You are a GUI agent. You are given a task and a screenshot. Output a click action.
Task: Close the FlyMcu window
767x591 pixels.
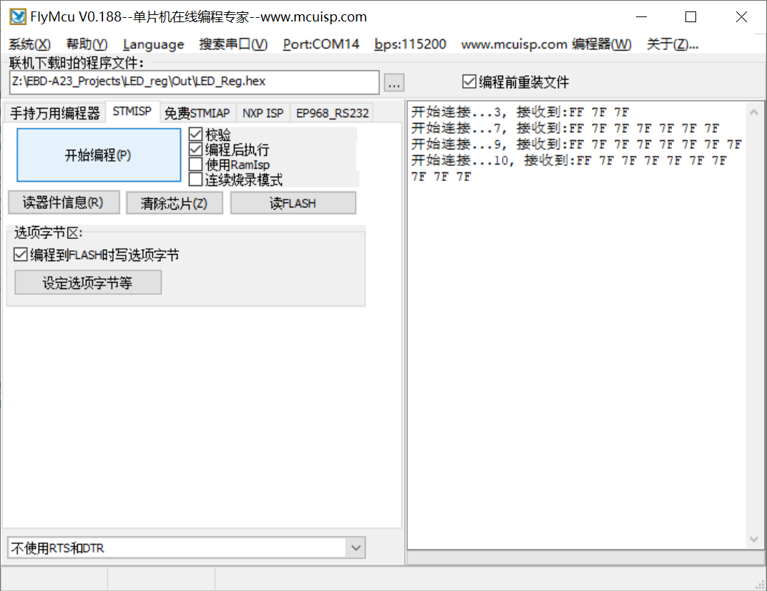[x=741, y=17]
